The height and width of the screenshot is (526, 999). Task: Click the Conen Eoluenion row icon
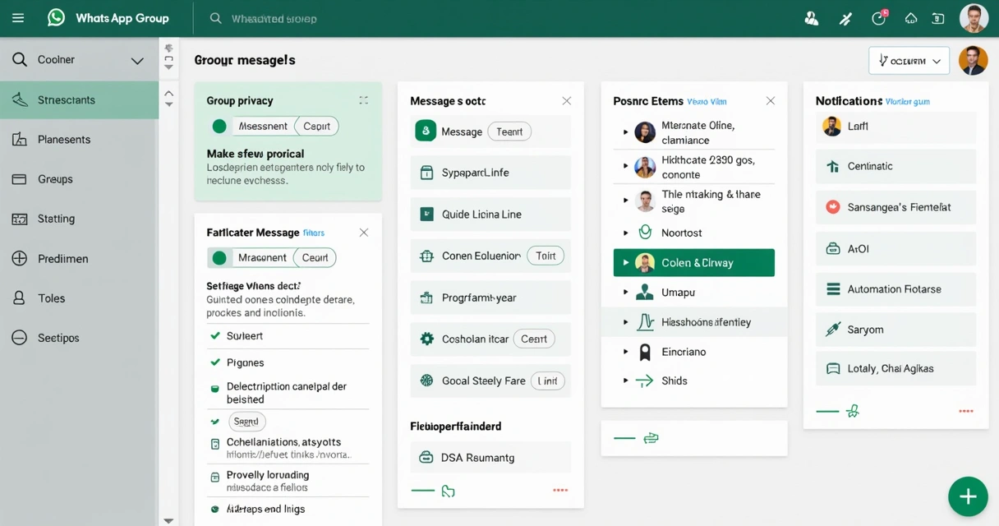[x=426, y=256]
